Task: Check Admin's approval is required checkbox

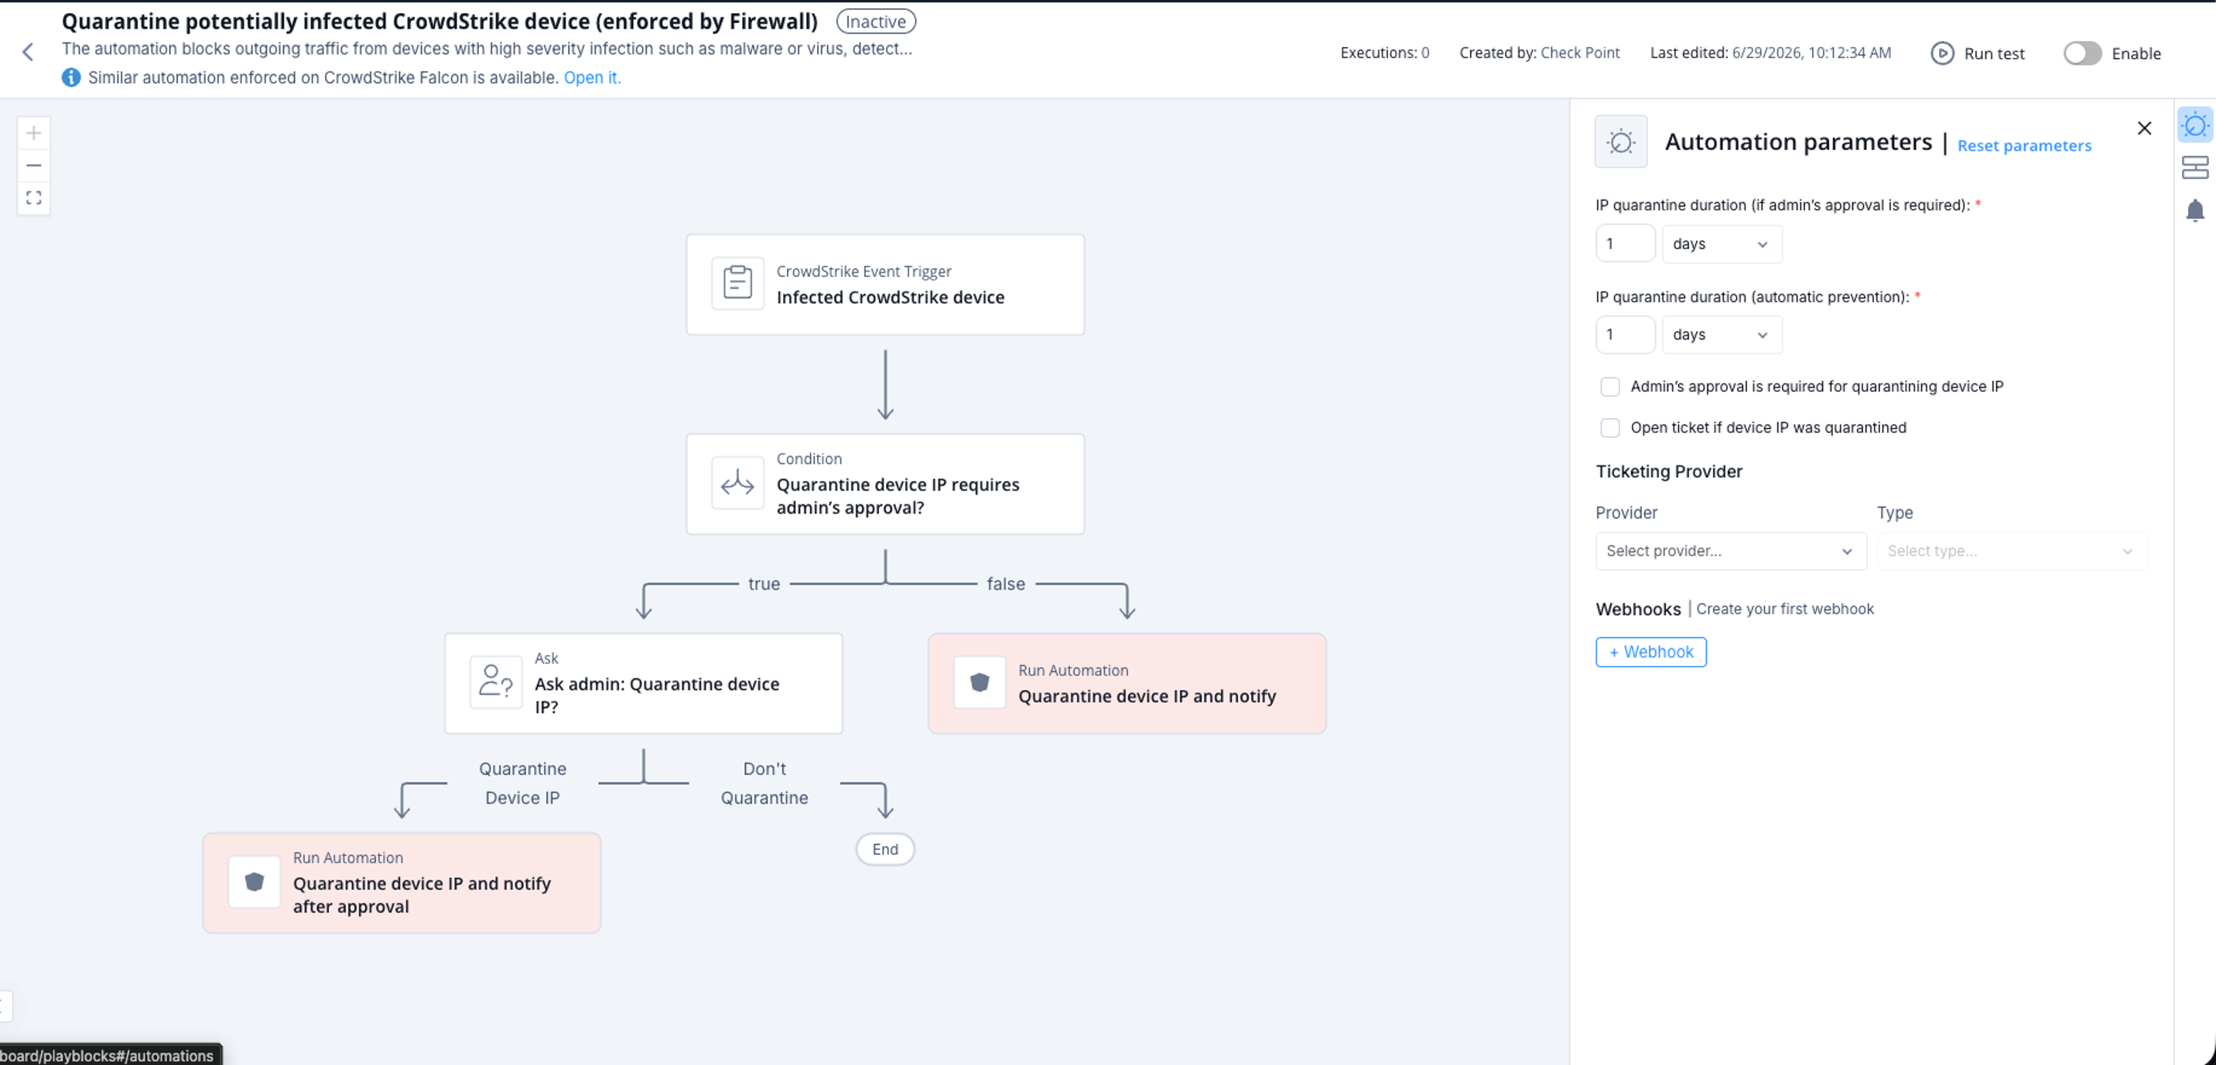Action: click(x=1609, y=387)
